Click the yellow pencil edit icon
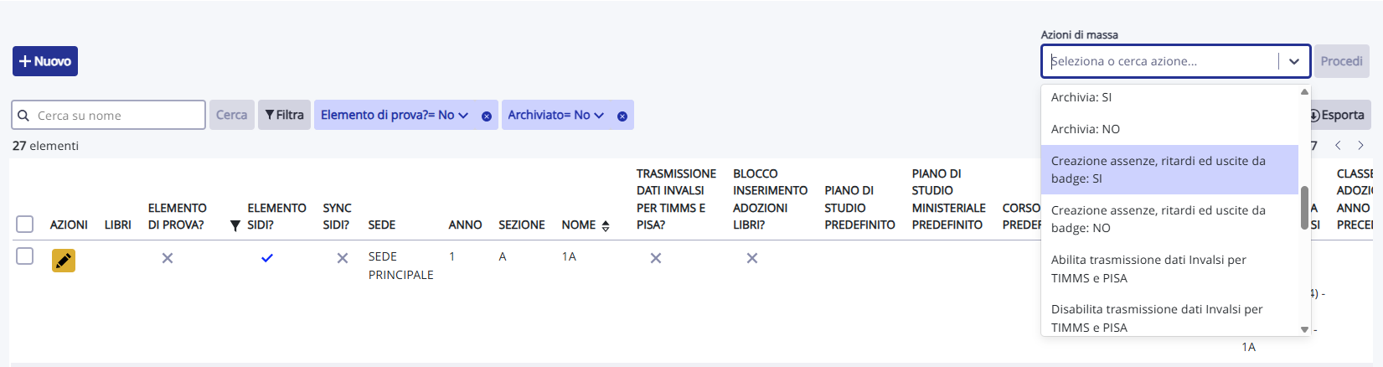This screenshot has height=367, width=1383. (64, 261)
